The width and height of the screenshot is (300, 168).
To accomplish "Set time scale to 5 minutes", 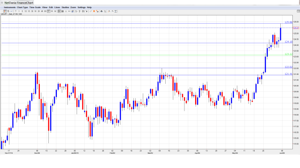I will point(22,12).
